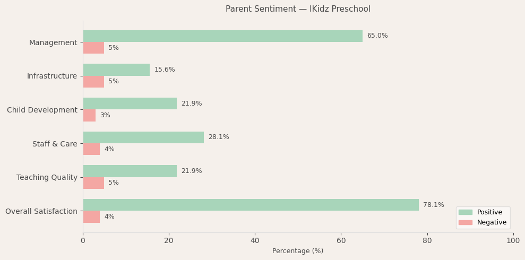Select the Management category label
The height and width of the screenshot is (260, 525).
53,42
